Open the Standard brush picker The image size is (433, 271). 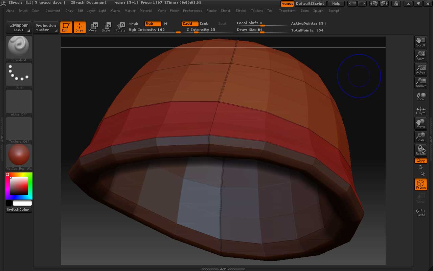19,48
